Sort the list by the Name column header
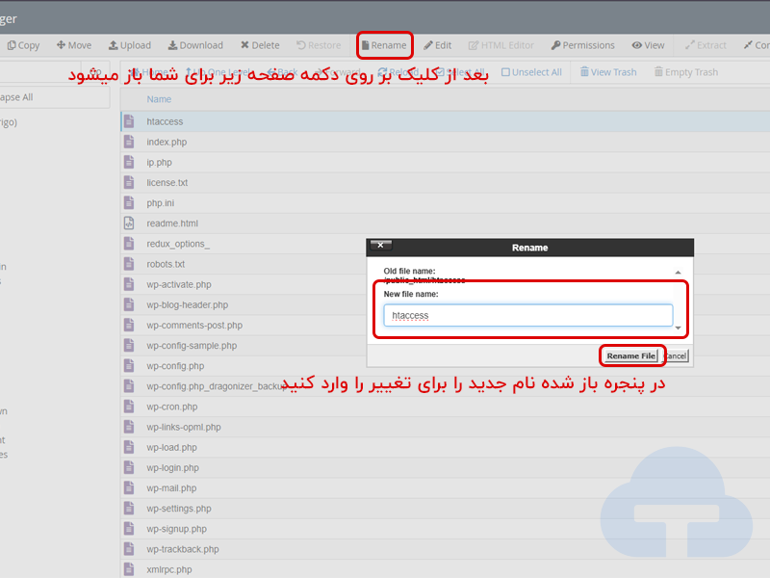 pyautogui.click(x=159, y=99)
